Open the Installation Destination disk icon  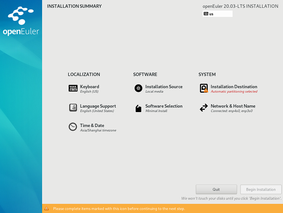pos(204,88)
